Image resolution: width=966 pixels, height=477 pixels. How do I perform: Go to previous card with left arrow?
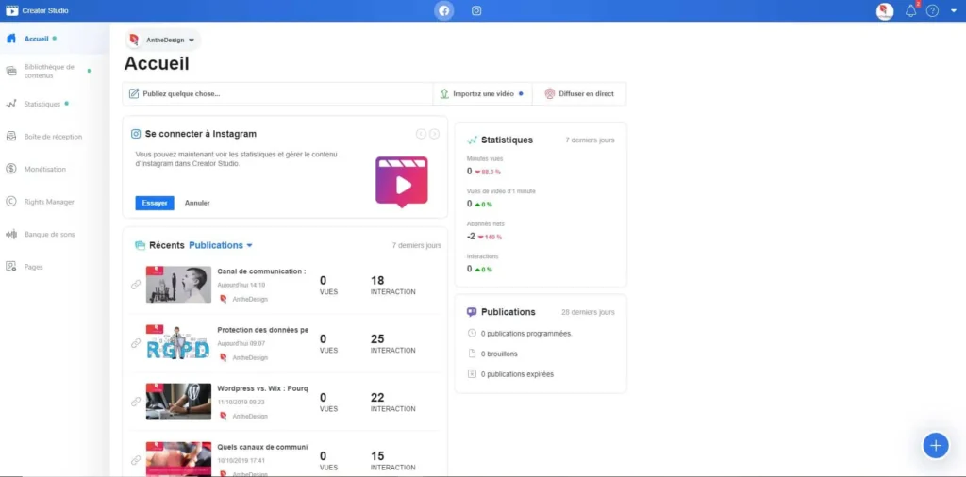click(x=421, y=134)
